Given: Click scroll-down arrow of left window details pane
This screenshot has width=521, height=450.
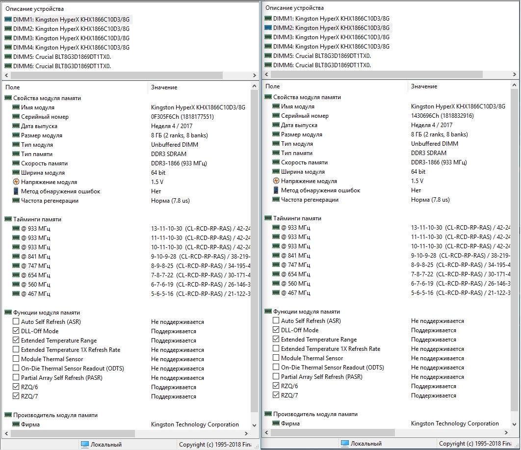Looking at the screenshot, I should [x=254, y=425].
